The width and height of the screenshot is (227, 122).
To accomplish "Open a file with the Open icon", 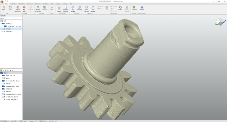I will pos(4,8).
